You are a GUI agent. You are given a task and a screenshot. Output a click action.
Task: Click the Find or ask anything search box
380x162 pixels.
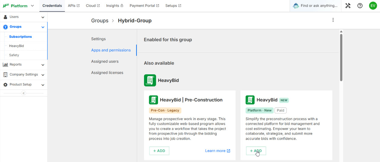tap(316, 6)
